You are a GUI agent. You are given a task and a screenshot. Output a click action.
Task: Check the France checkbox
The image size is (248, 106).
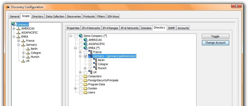point(85,52)
